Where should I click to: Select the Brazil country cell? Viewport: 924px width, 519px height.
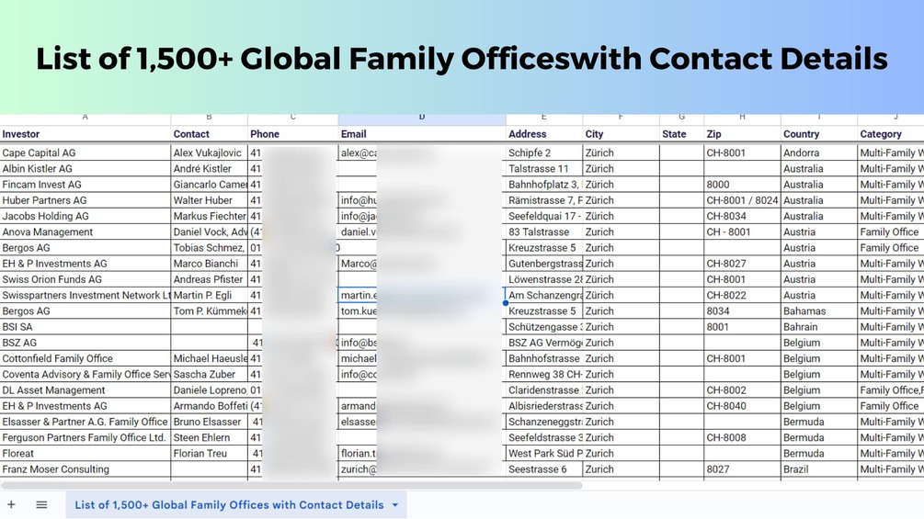[x=819, y=469]
